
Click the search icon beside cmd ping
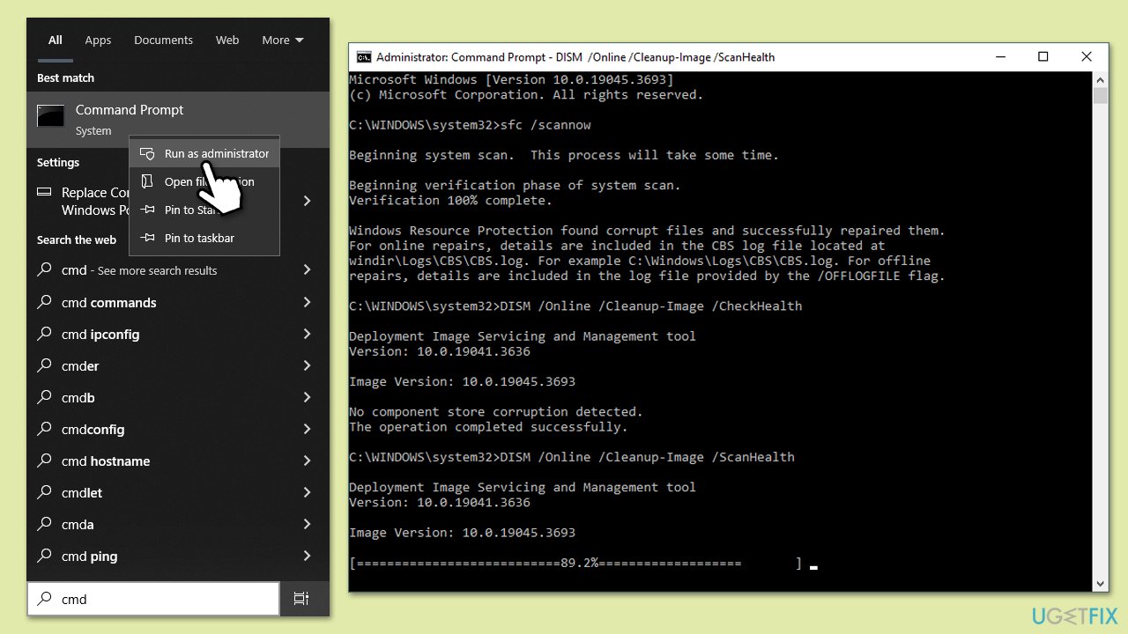[44, 556]
